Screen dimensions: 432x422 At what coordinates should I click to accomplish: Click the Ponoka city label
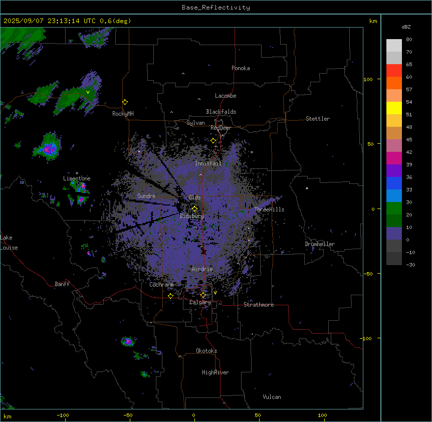click(241, 68)
